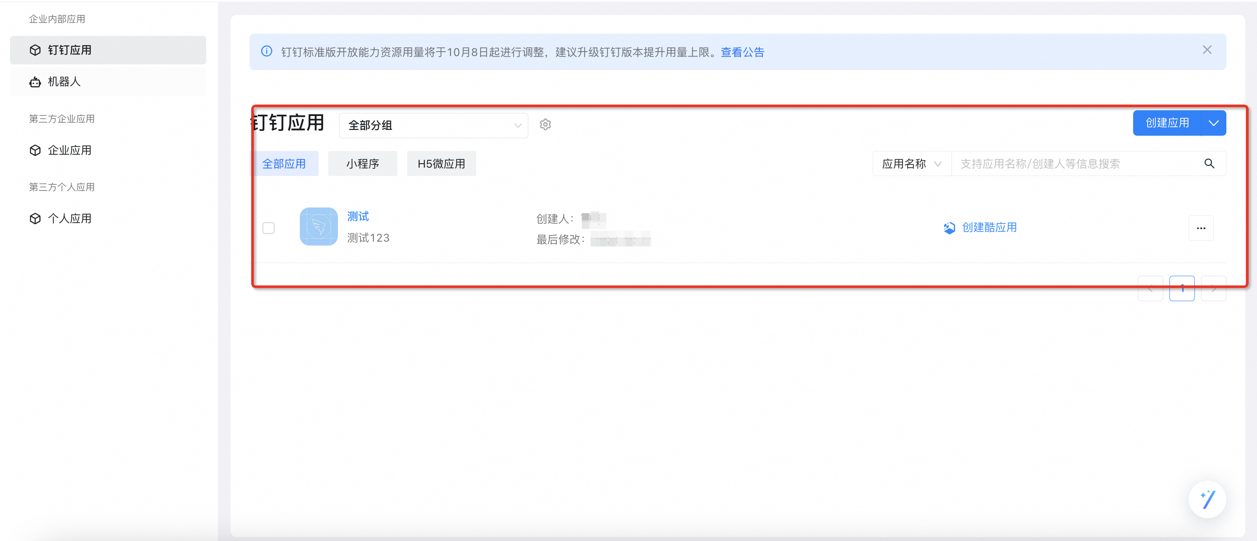The width and height of the screenshot is (1257, 541).
Task: Click the search magnifier icon
Action: [x=1209, y=163]
